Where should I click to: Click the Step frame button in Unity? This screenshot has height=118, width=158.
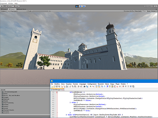84,7
